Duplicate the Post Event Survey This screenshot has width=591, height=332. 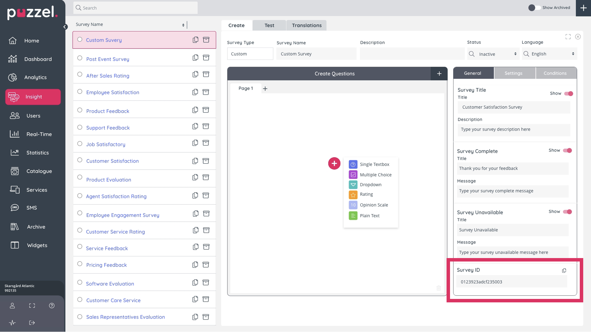coord(195,58)
